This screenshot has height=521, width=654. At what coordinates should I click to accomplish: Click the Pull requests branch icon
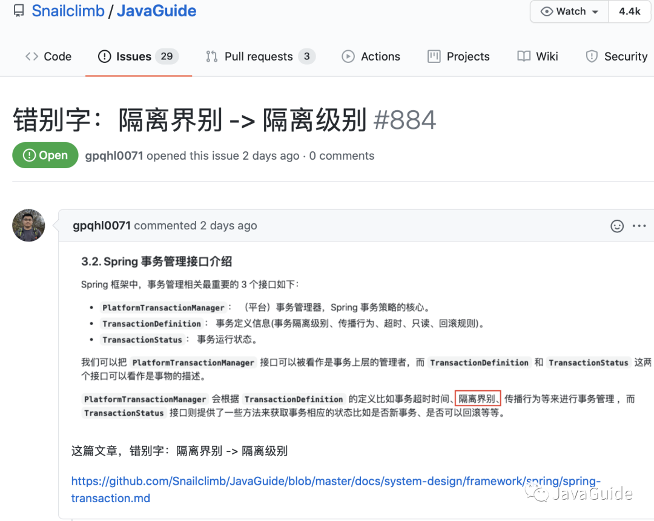(x=211, y=56)
